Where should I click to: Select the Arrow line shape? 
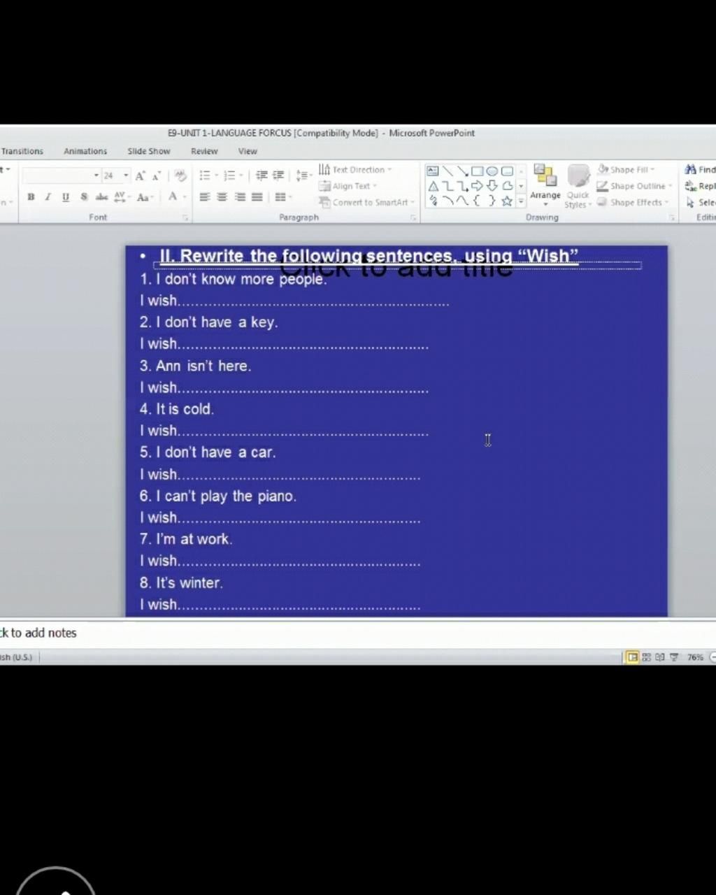[462, 171]
